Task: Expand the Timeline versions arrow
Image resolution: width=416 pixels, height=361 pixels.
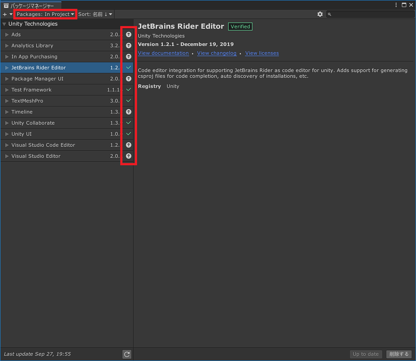Action: click(x=7, y=112)
